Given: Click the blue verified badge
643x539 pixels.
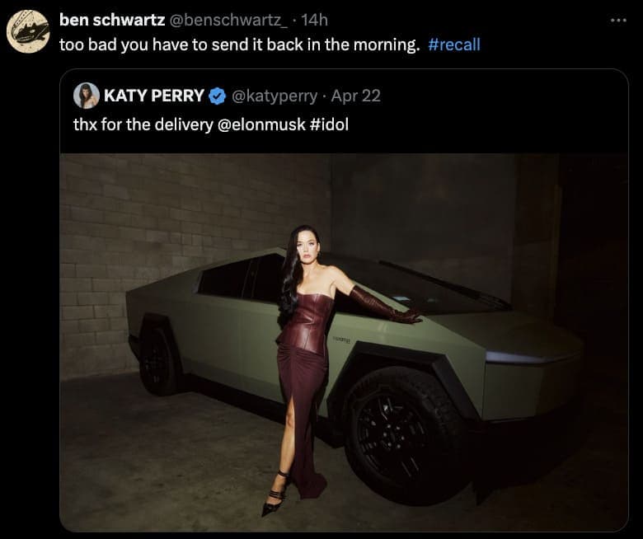Looking at the screenshot, I should point(217,96).
